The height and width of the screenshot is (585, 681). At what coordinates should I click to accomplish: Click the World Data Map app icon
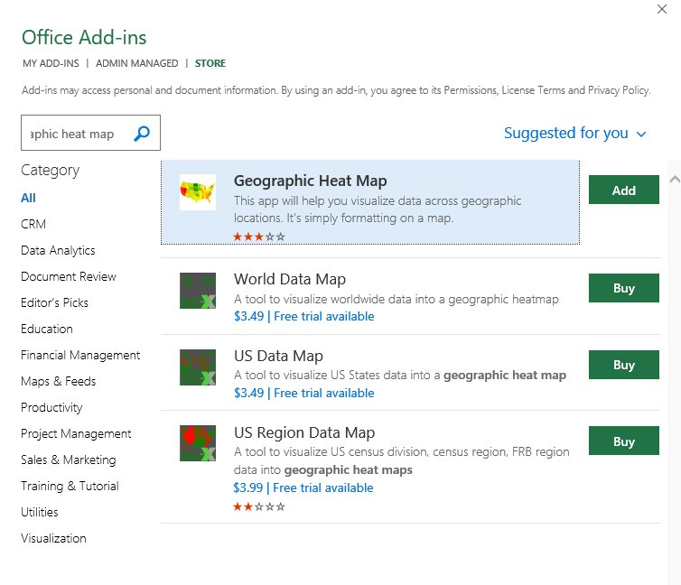click(x=197, y=291)
